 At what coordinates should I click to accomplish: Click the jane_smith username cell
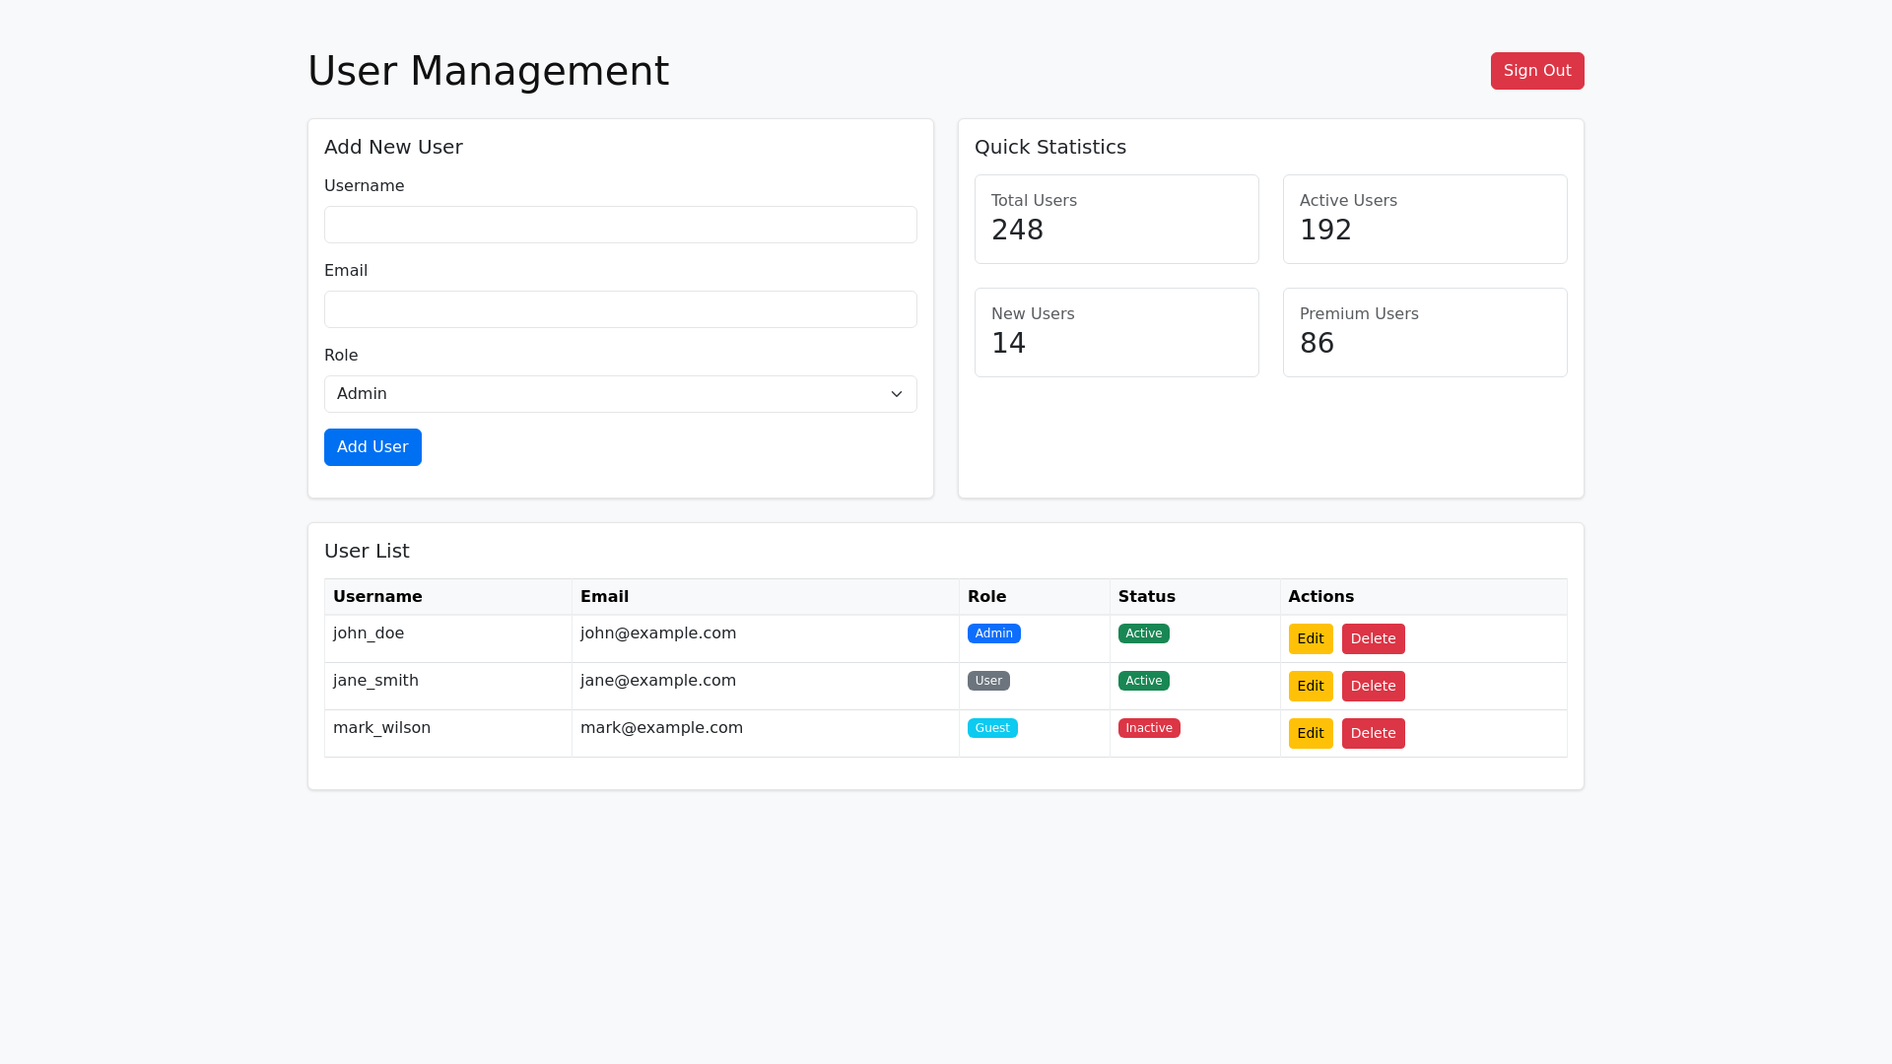pyautogui.click(x=448, y=686)
